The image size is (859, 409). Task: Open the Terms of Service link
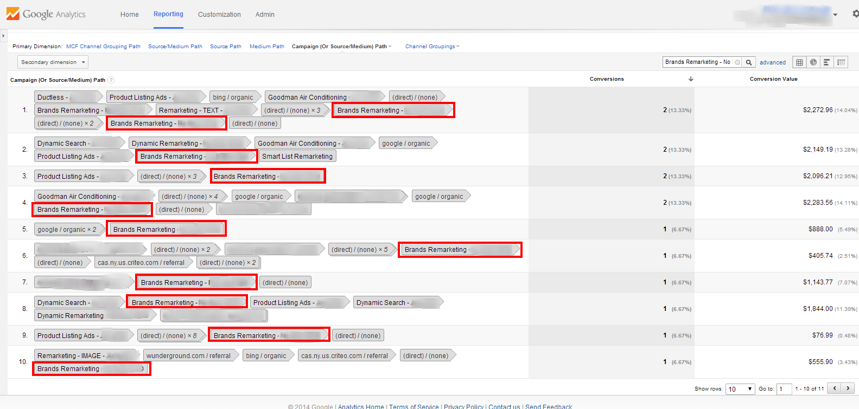(414, 407)
